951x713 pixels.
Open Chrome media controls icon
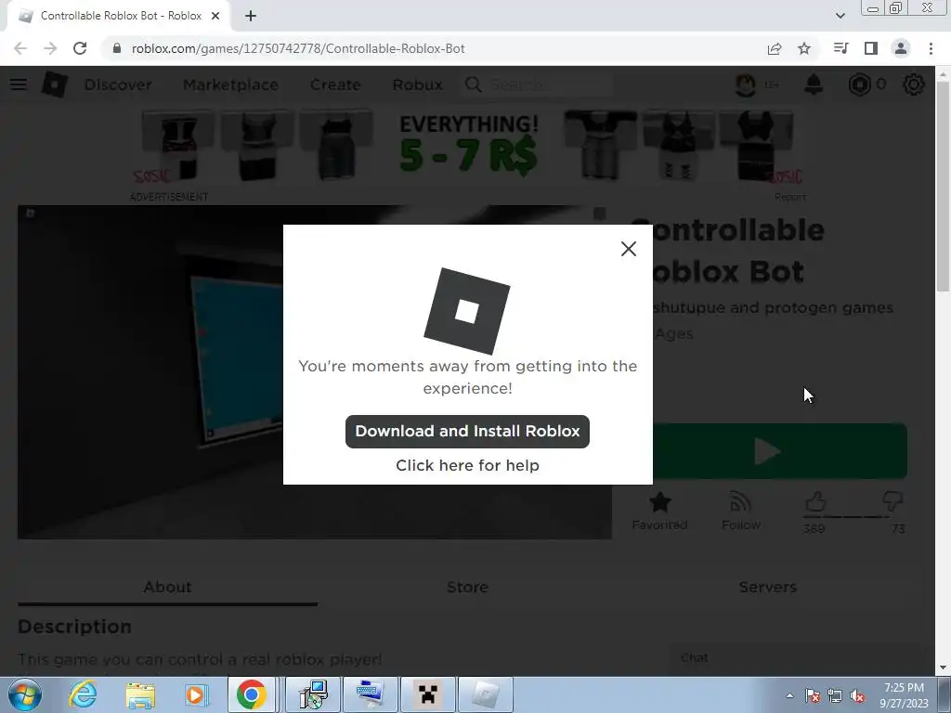tap(840, 48)
